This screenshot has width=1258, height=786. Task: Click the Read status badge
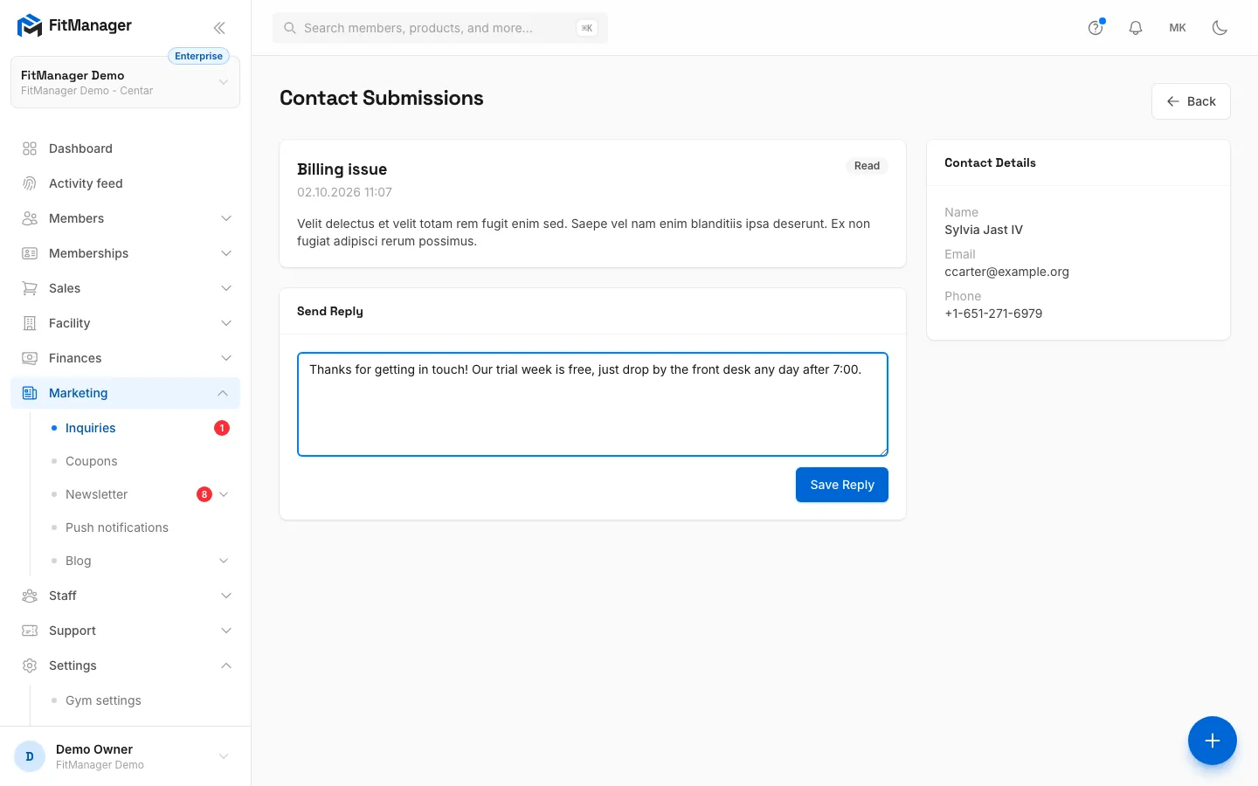tap(867, 166)
